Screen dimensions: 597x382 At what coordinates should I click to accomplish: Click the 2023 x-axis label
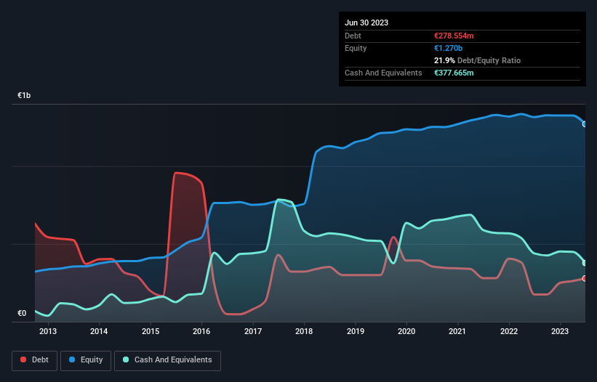560,331
